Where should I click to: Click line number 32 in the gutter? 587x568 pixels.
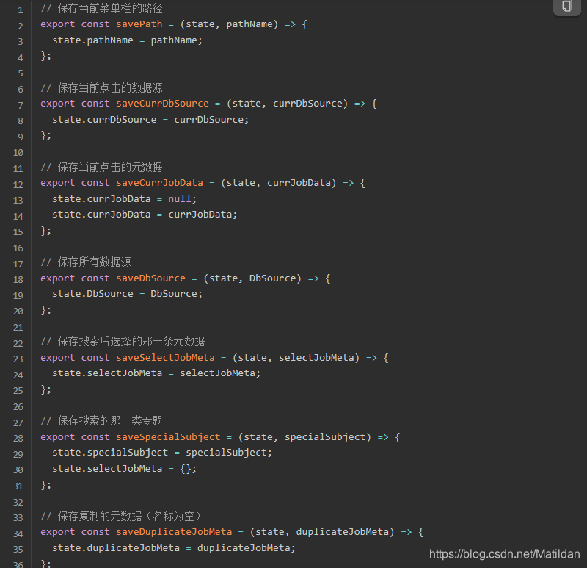(18, 502)
